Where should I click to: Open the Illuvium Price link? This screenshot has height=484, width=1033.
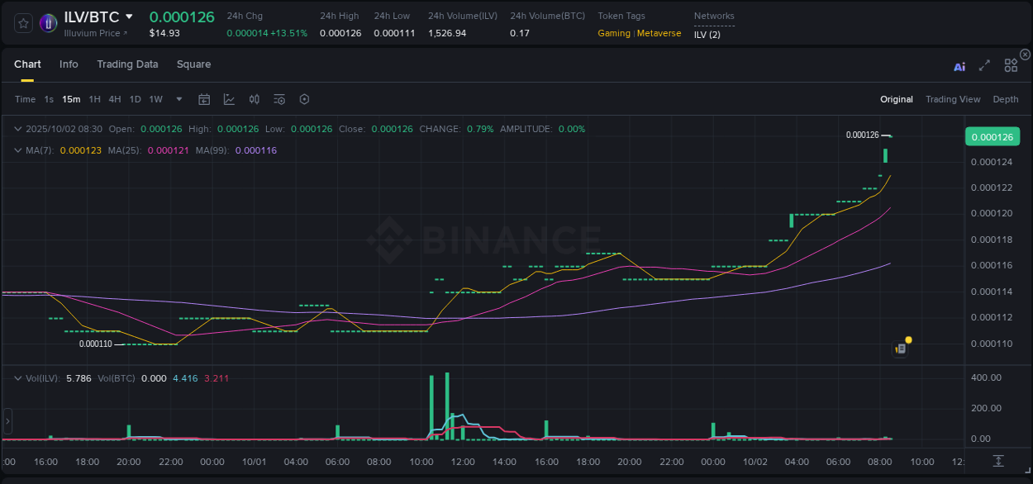pyautogui.click(x=93, y=35)
